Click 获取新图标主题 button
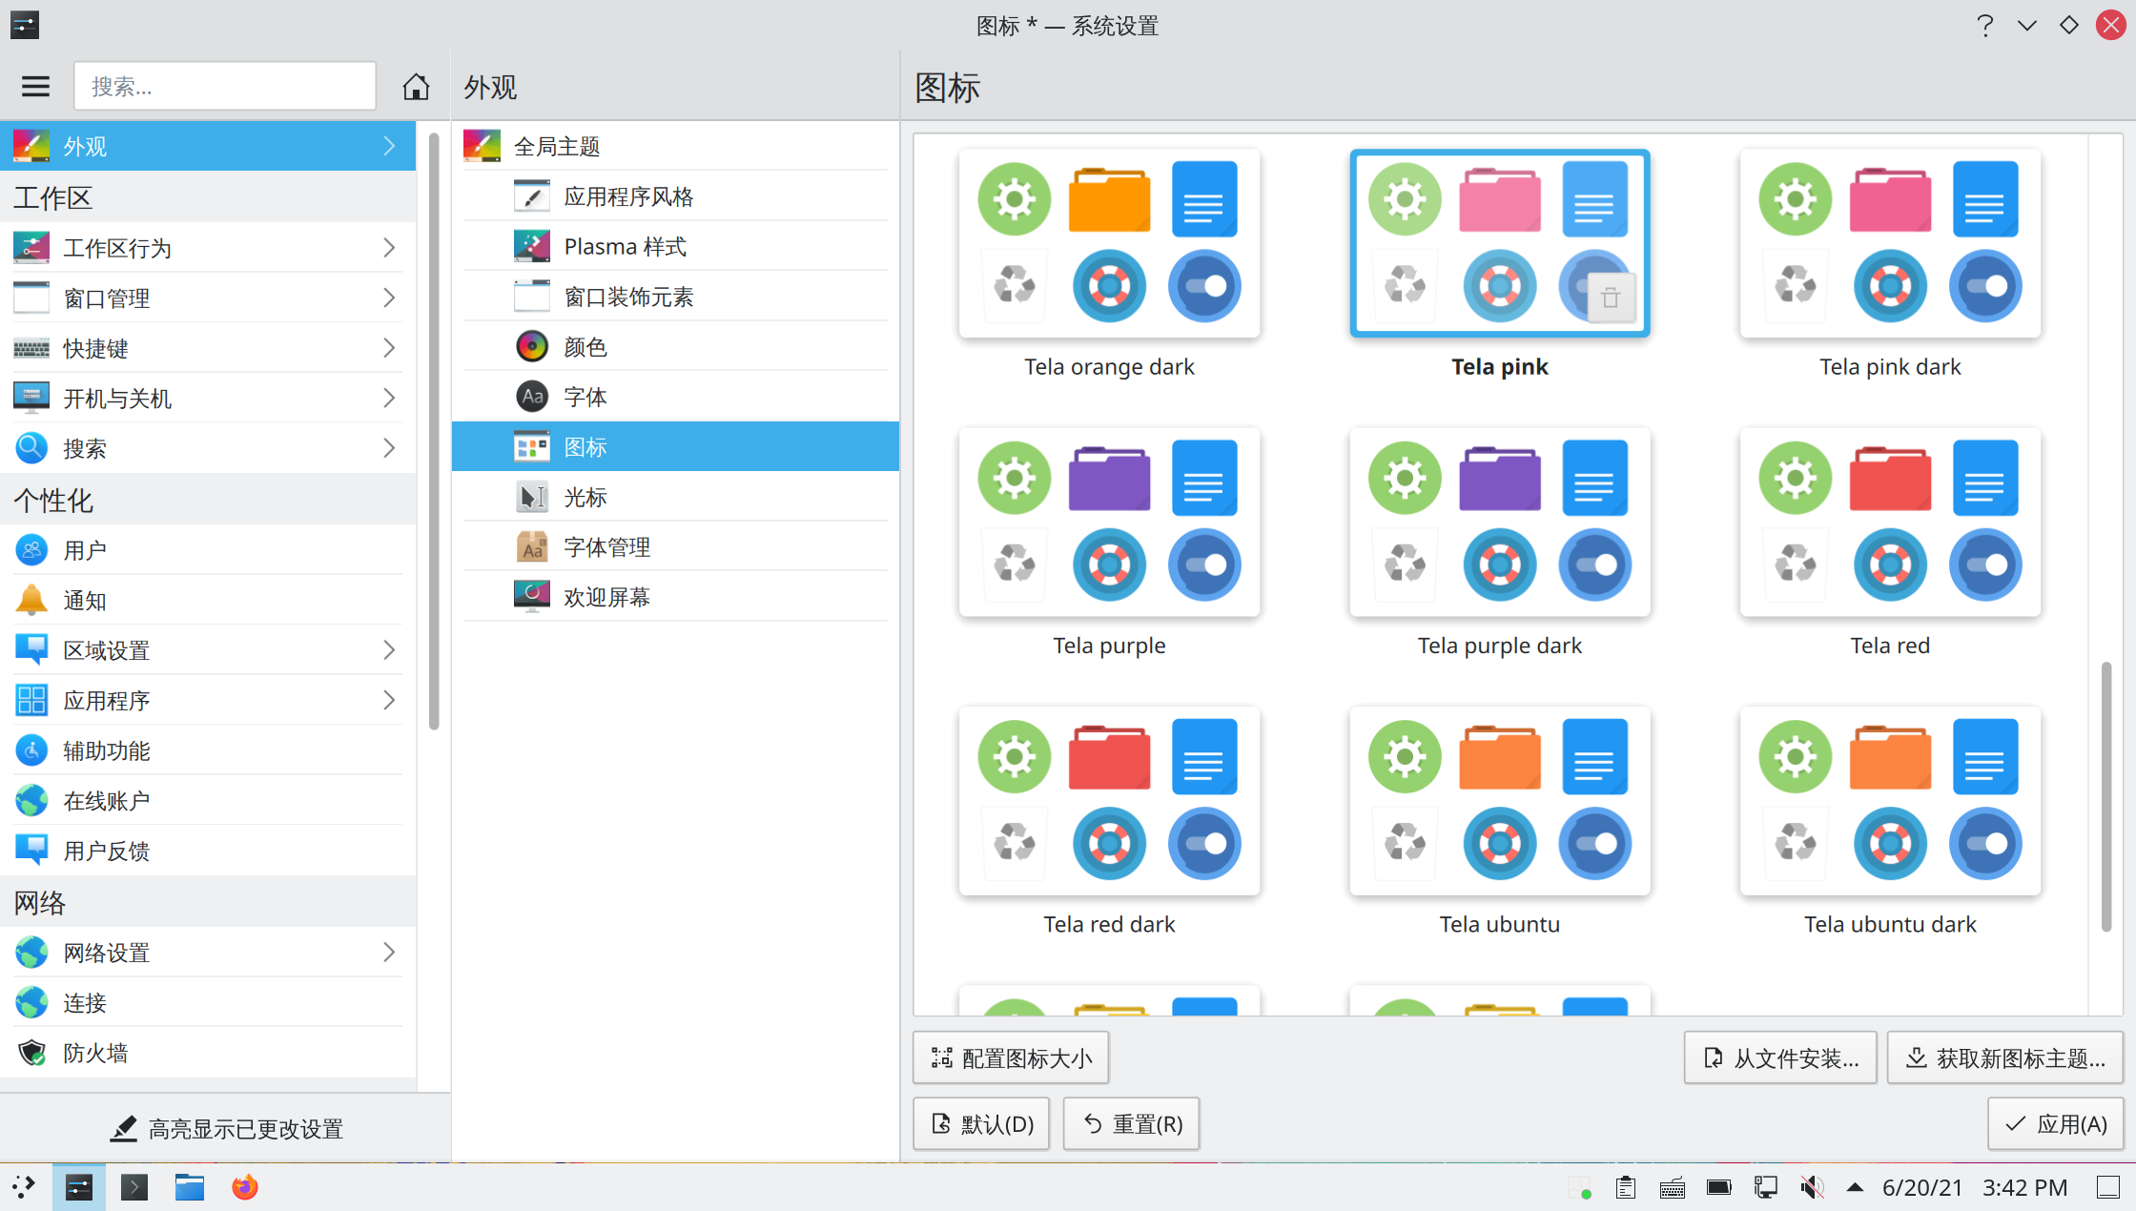Viewport: 2136px width, 1211px height. click(x=2004, y=1057)
